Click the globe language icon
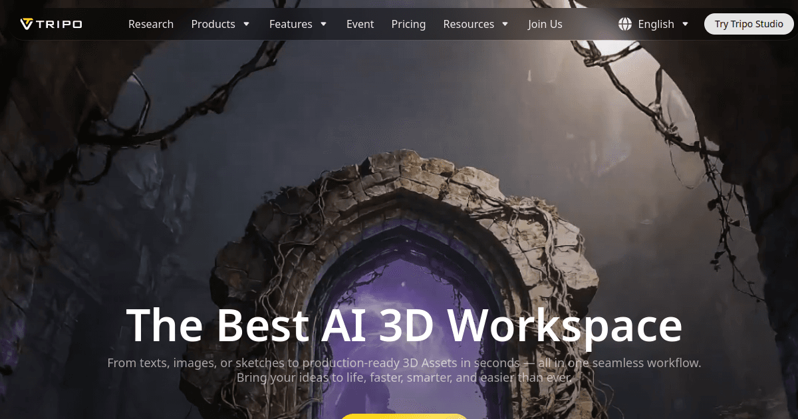This screenshot has width=798, height=419. click(625, 24)
